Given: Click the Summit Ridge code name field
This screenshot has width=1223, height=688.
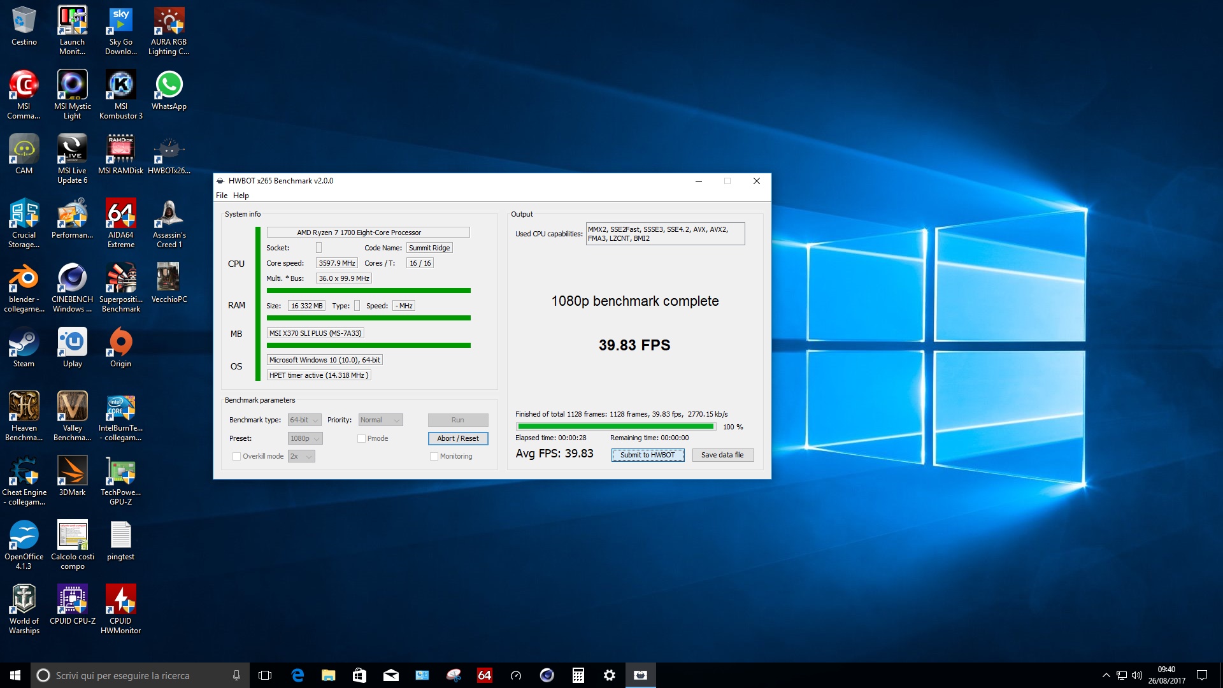Looking at the screenshot, I should coord(429,248).
